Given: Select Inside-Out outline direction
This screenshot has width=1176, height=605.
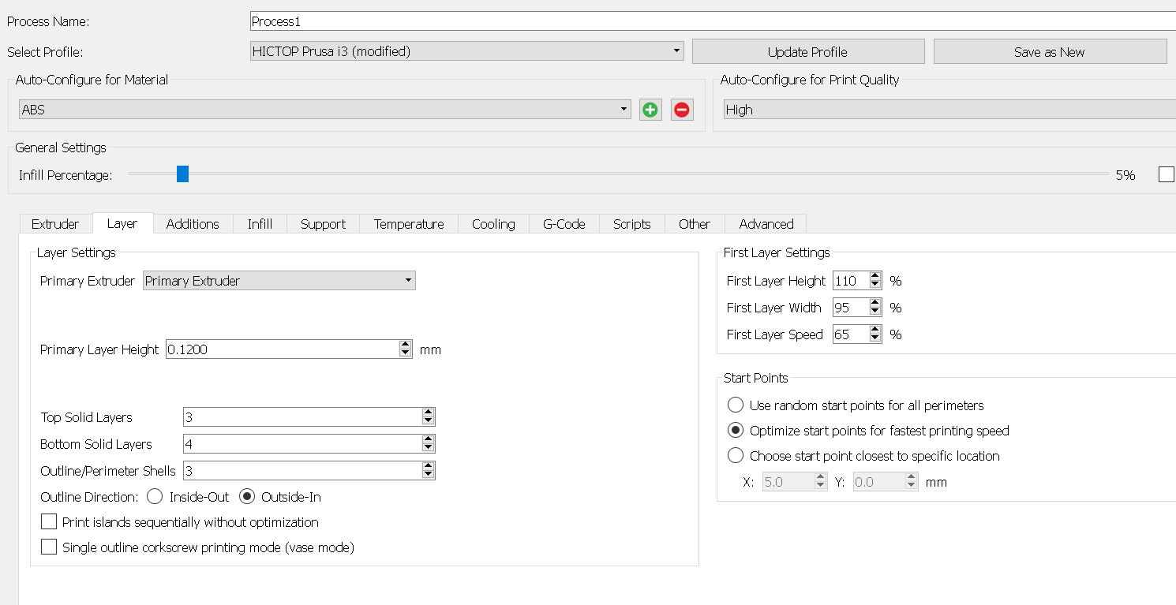Looking at the screenshot, I should 155,497.
